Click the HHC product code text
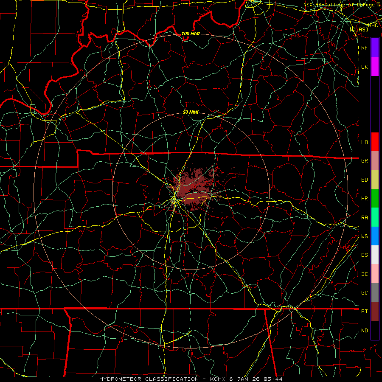The height and width of the screenshot is (382, 382). coord(373,25)
